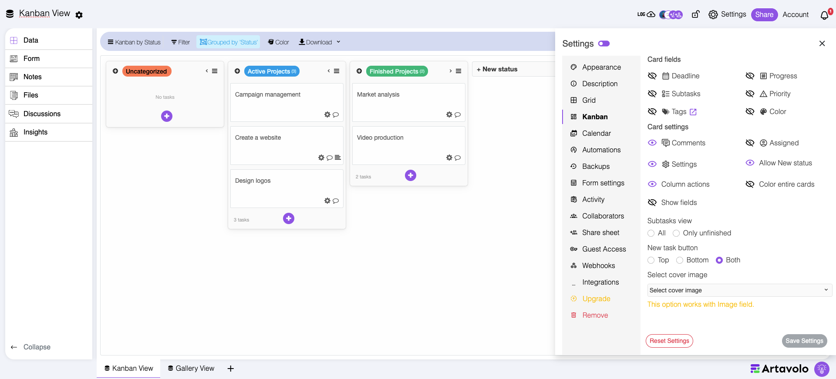The width and height of the screenshot is (836, 379).
Task: Click gear icon beside Kanban View title
Action: click(79, 15)
